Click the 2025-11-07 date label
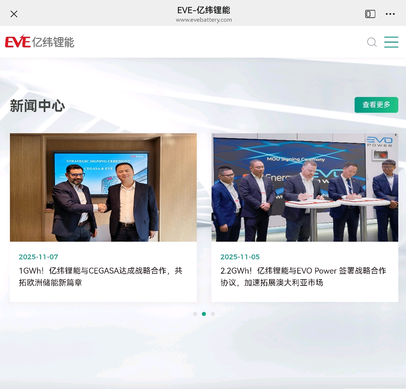The image size is (406, 389). click(x=38, y=257)
